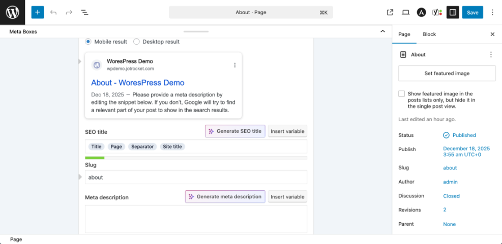This screenshot has height=244, width=502.
Task: Open the Closed discussion setting
Action: point(452,196)
